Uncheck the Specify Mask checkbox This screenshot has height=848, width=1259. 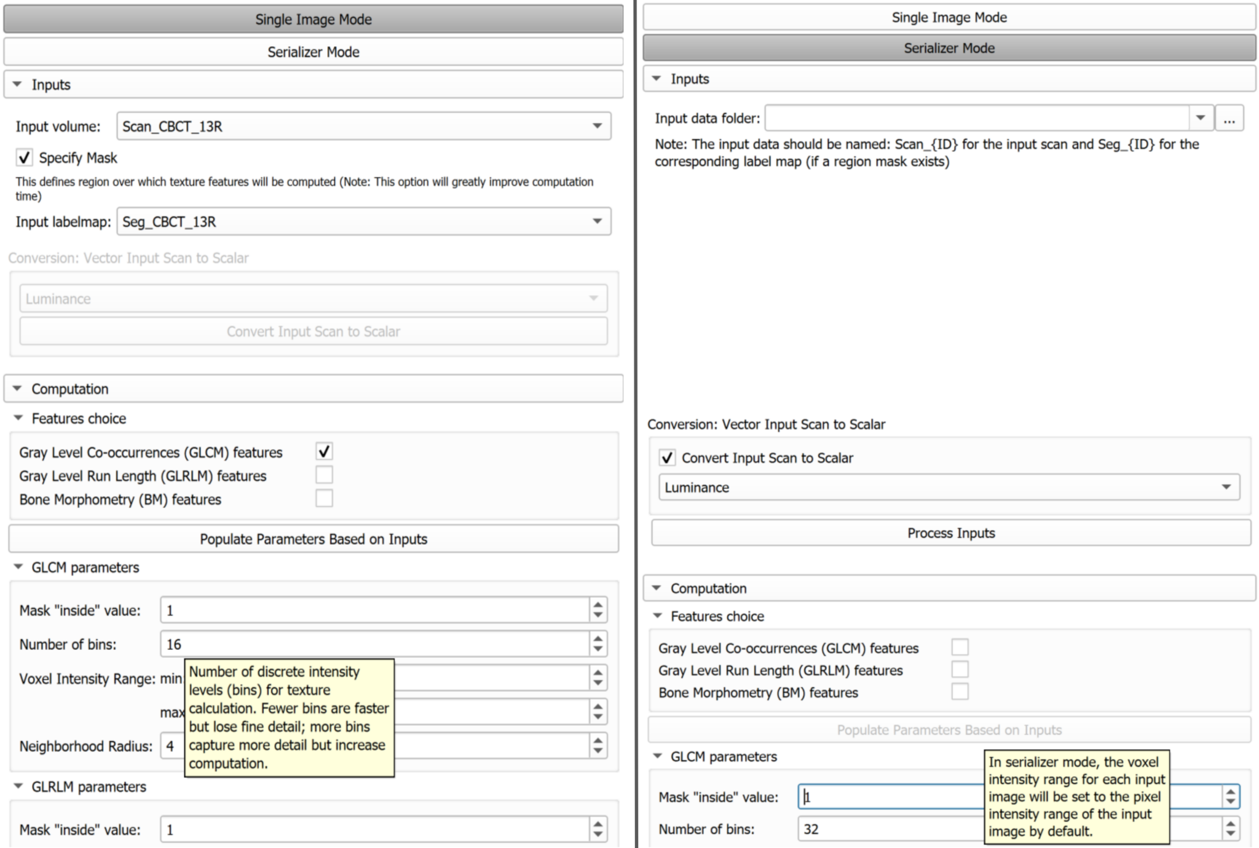tap(24, 158)
